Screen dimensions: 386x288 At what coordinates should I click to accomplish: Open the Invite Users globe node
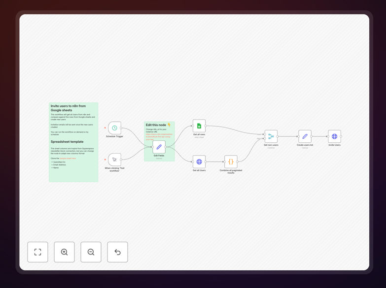(335, 136)
